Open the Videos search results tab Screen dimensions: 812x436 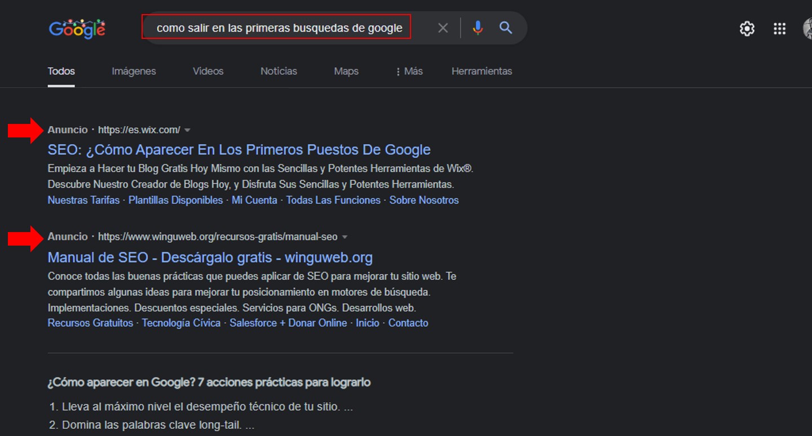pyautogui.click(x=208, y=71)
